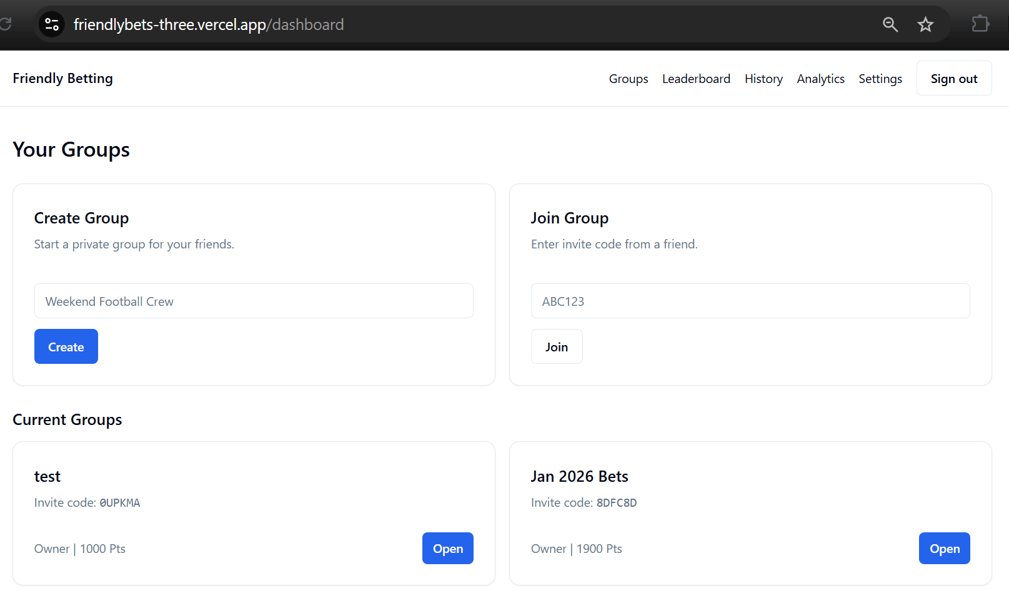Select the 8DFC8D invite code text
The height and width of the screenshot is (591, 1009).
[616, 503]
